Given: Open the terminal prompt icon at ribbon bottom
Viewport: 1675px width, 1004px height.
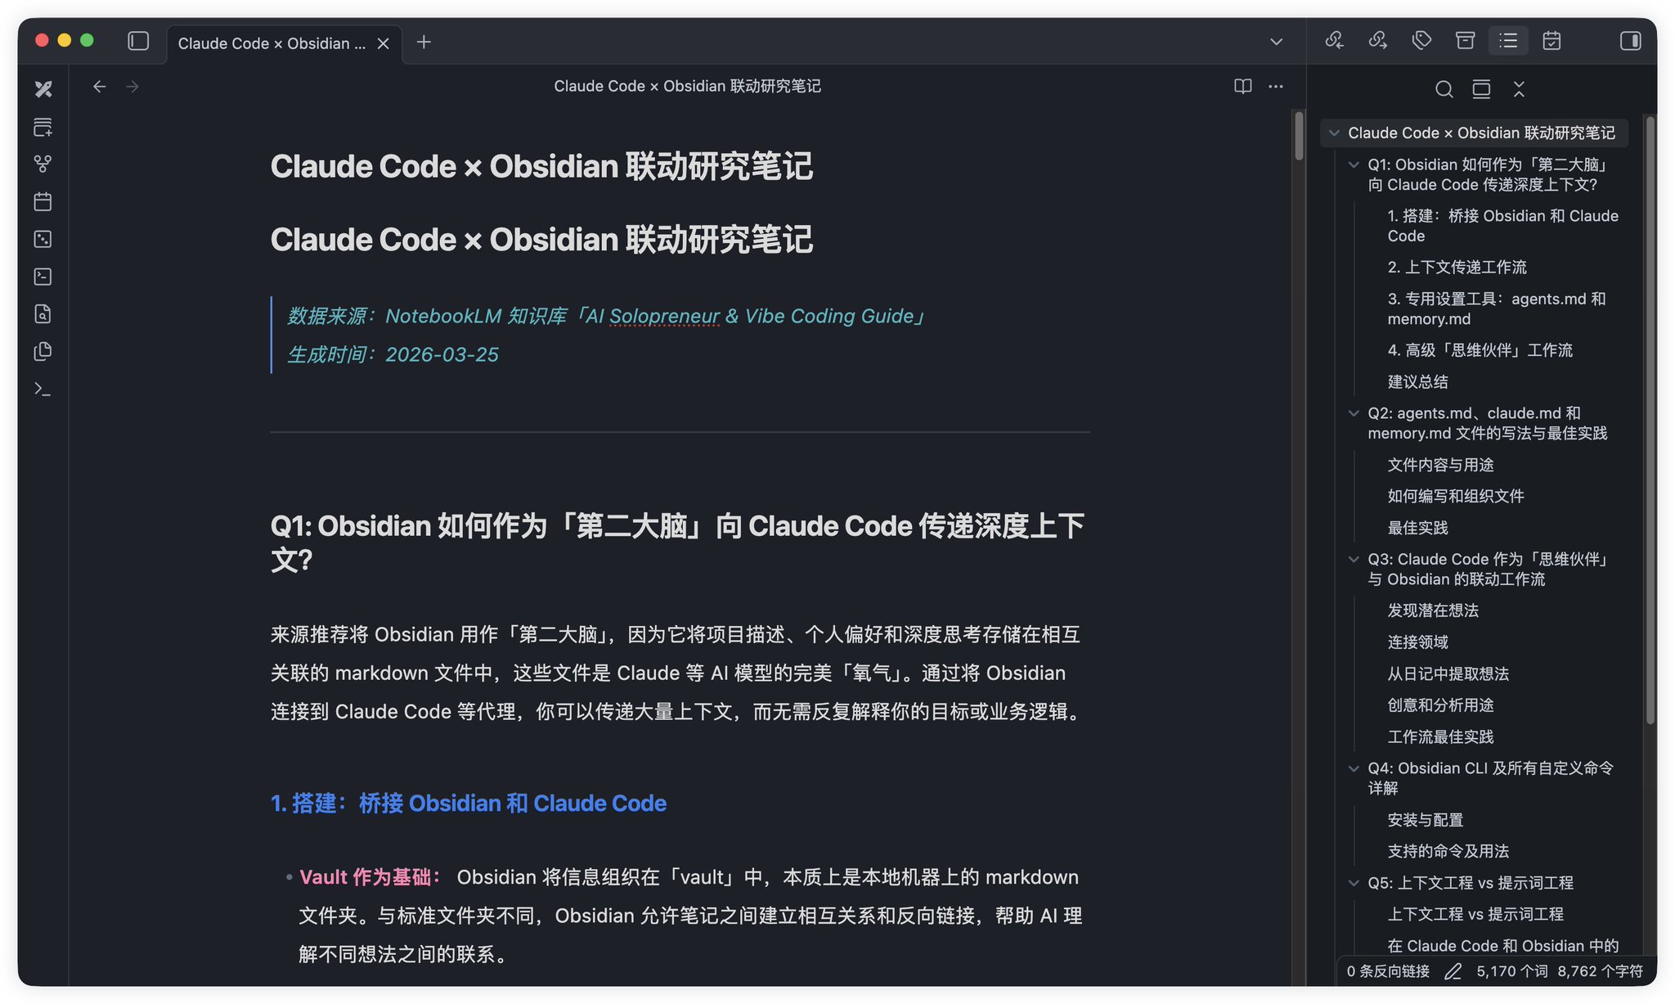Looking at the screenshot, I should 43,389.
